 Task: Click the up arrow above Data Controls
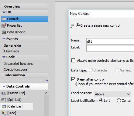coord(47,81)
